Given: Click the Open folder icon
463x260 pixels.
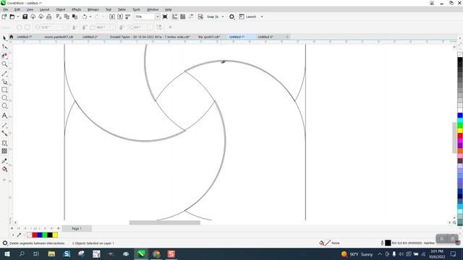Looking at the screenshot, I should click(x=12, y=17).
